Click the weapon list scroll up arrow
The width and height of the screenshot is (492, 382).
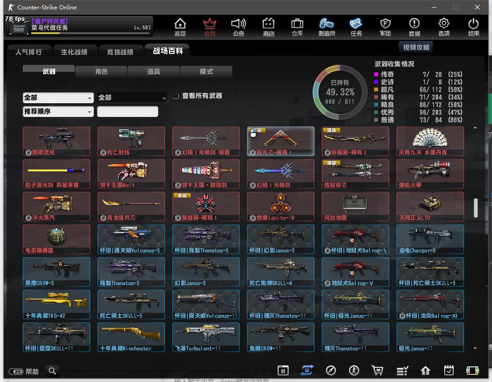475,127
